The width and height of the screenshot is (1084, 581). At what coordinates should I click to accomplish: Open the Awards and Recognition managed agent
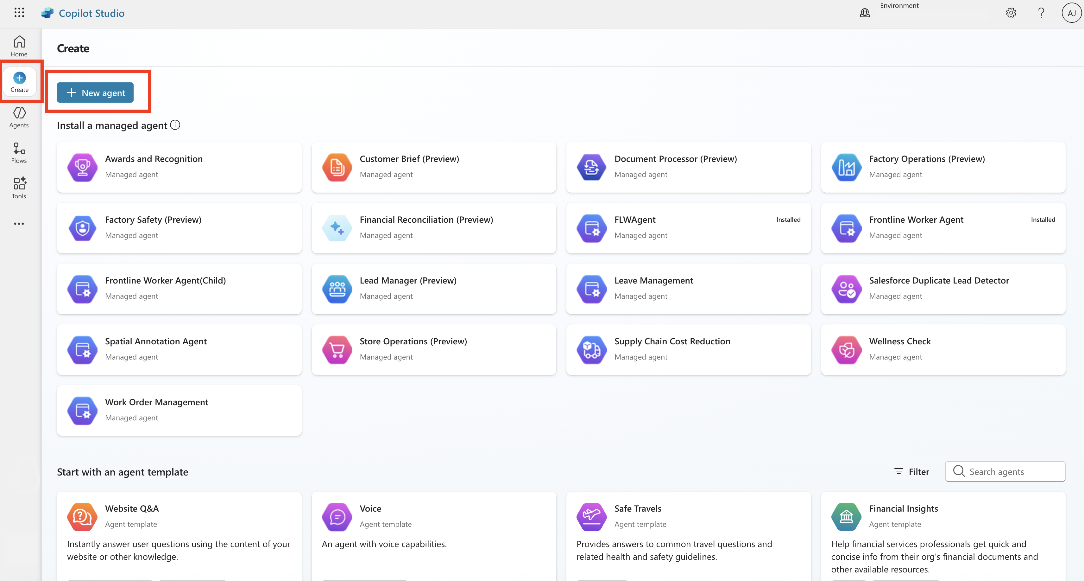pos(179,167)
